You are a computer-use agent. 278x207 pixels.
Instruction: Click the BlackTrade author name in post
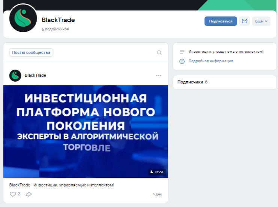(x=35, y=75)
